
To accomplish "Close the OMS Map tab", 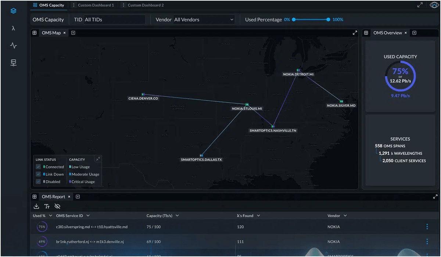I will tap(65, 33).
